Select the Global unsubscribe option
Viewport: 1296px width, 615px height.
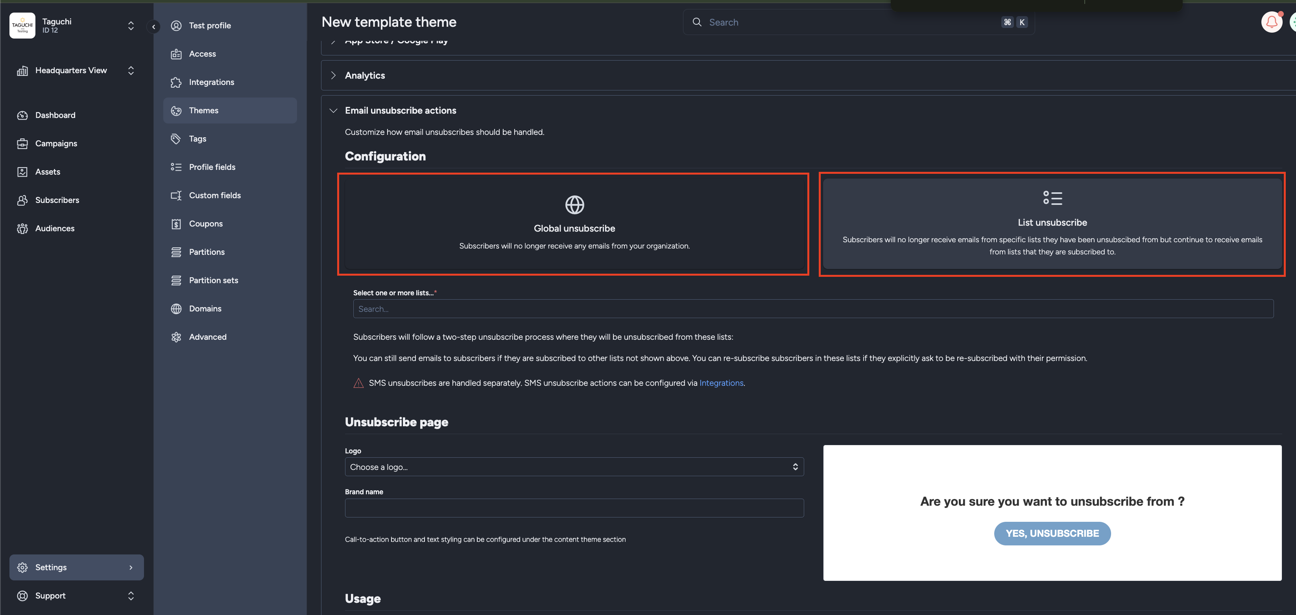click(574, 224)
